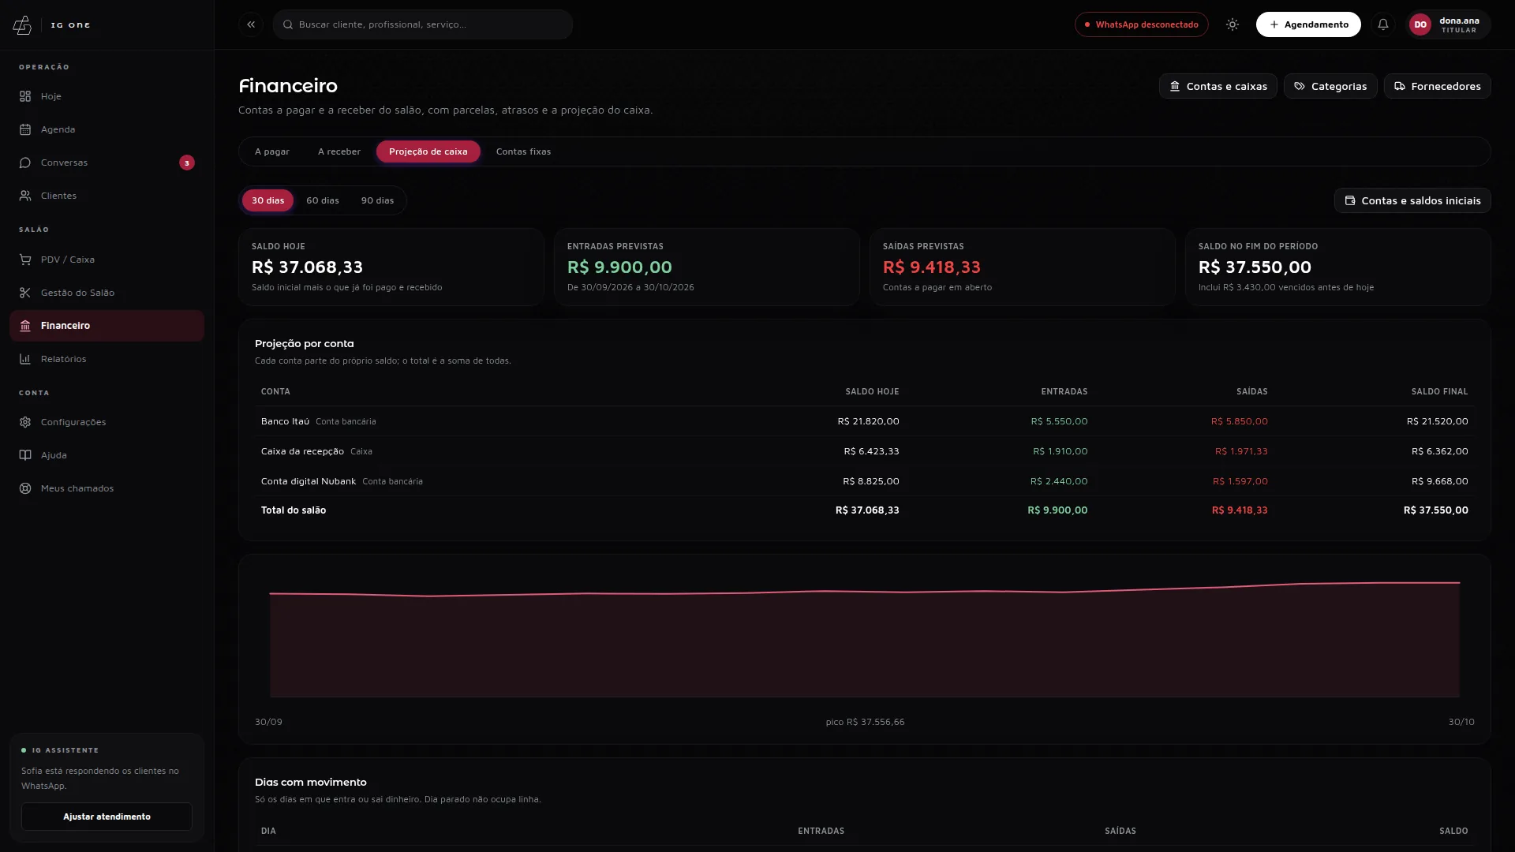Open the dona.ana account menu
1515x852 pixels.
1449,24
